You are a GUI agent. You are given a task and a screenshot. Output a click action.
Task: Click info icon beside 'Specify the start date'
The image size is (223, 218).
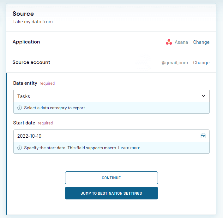tap(20, 148)
